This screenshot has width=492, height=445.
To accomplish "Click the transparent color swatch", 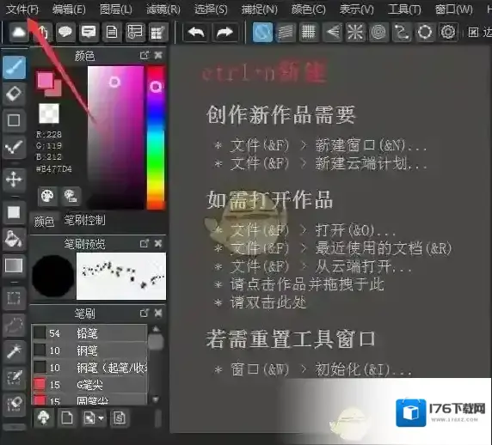I will click(x=49, y=113).
